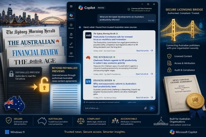Image resolution: width=206 pixels, height=137 pixels.
Task: Click the Beyond Paywalled Previews card
Action: 65,74
